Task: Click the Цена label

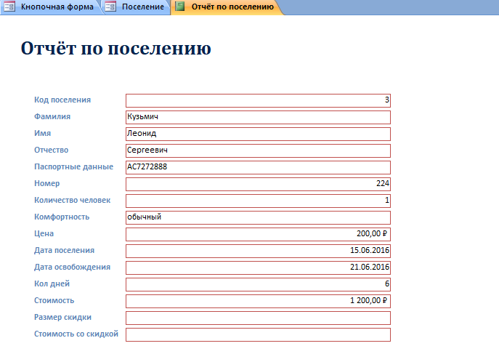Action: pos(44,233)
